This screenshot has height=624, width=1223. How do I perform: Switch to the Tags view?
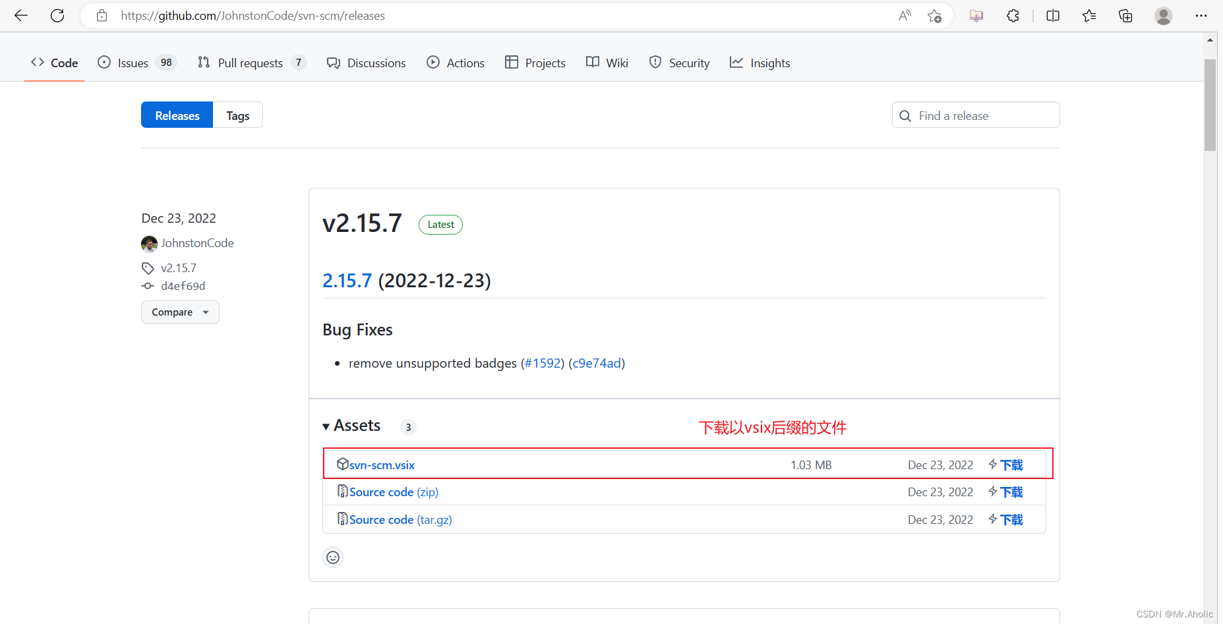[238, 115]
